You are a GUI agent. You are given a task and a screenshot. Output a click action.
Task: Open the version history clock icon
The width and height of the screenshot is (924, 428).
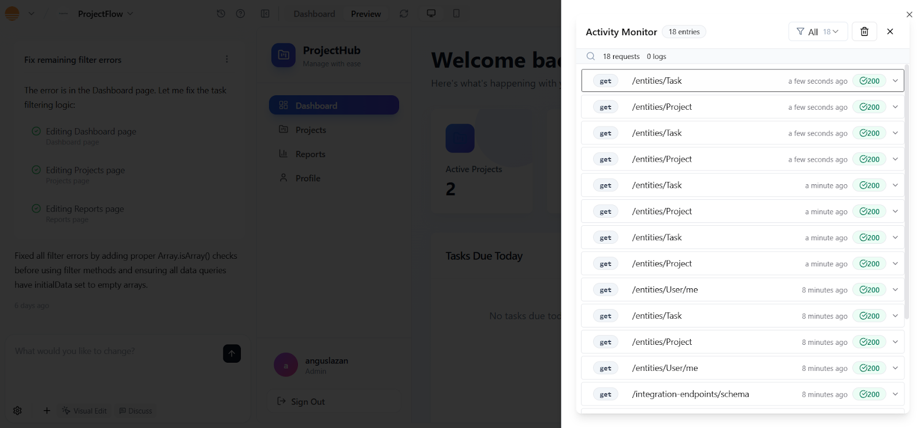[x=221, y=13]
